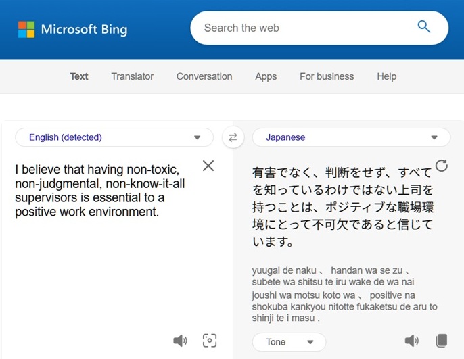Open the image capture translate icon
The width and height of the screenshot is (464, 359).
point(210,341)
